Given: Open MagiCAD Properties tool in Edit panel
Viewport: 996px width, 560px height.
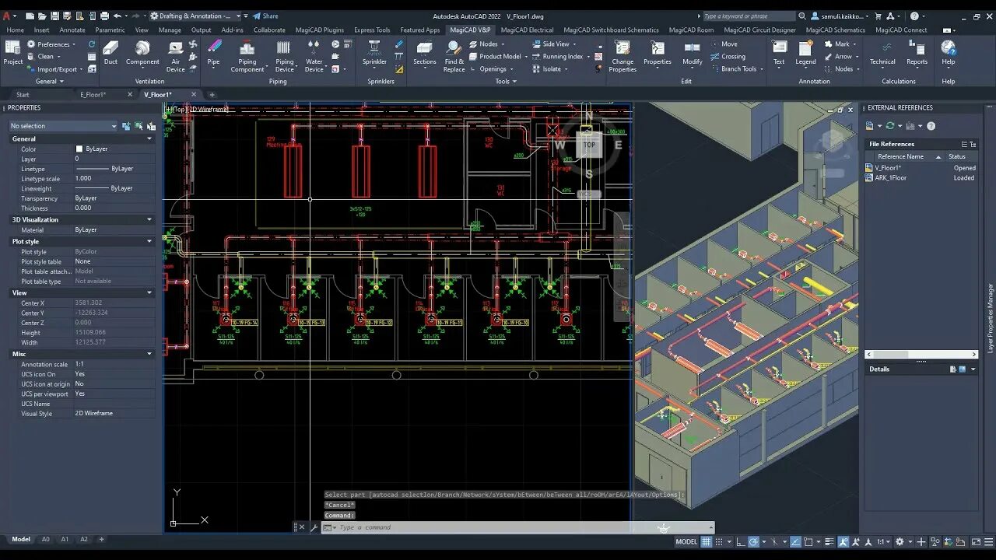Looking at the screenshot, I should click(x=658, y=53).
